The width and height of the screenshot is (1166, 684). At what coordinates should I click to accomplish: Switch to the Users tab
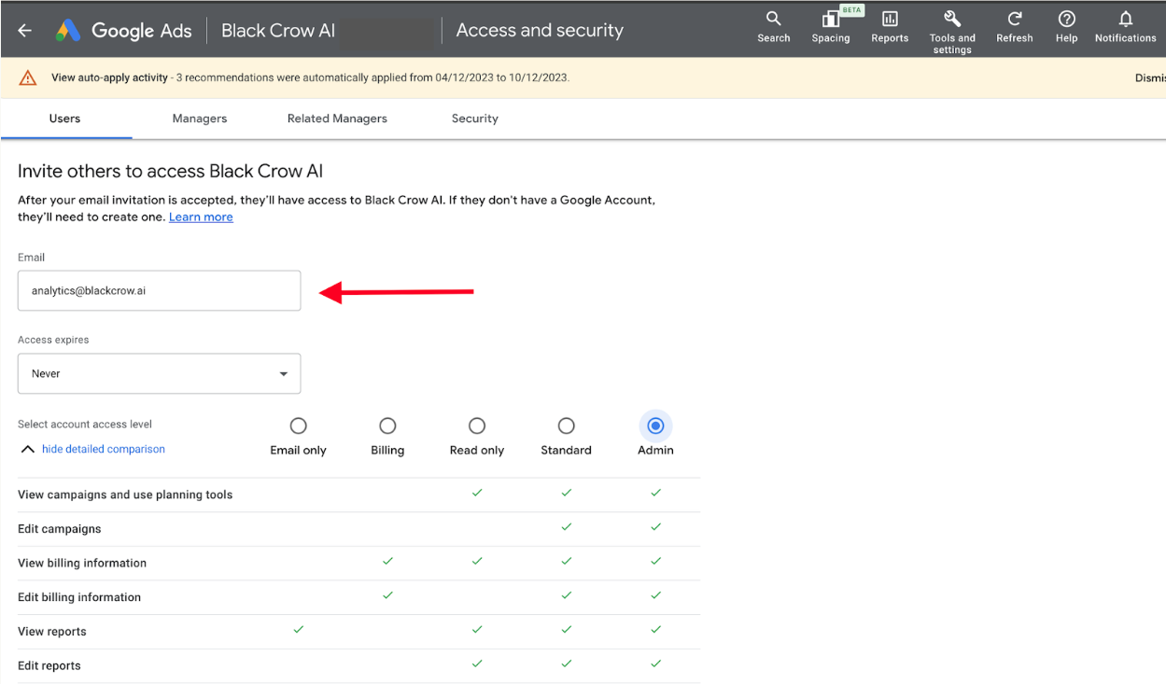pos(64,119)
